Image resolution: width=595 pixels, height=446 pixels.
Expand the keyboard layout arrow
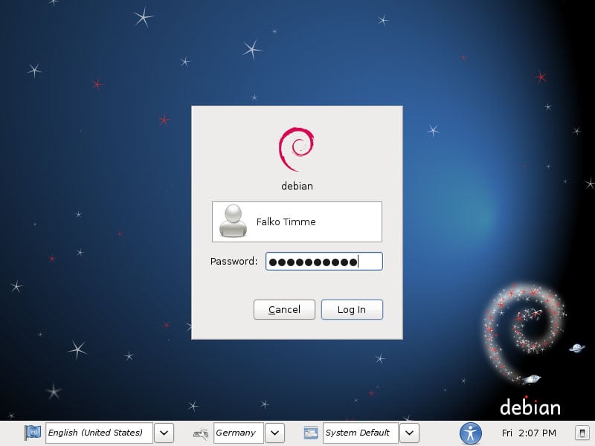pos(274,433)
